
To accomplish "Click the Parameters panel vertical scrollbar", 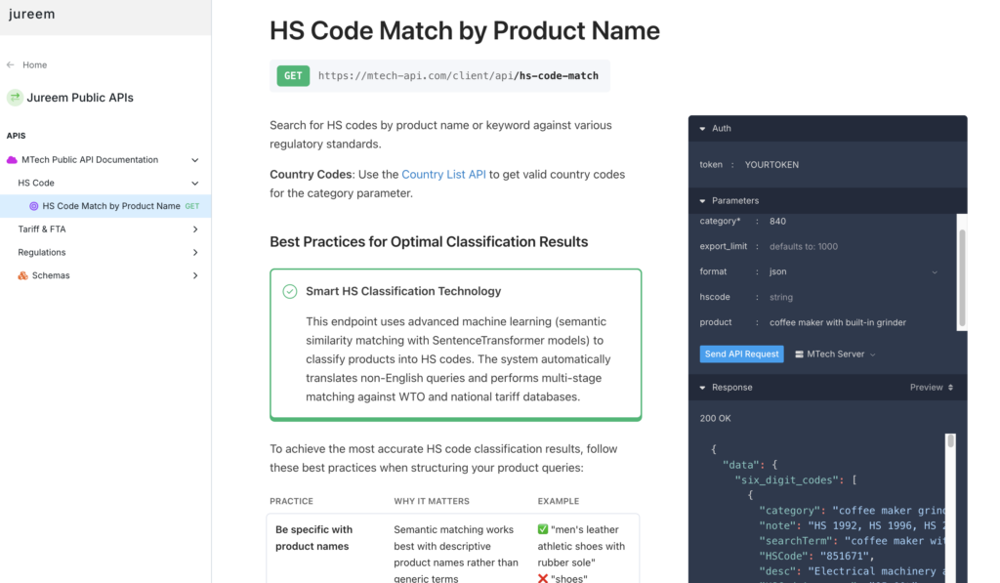I will 962,277.
